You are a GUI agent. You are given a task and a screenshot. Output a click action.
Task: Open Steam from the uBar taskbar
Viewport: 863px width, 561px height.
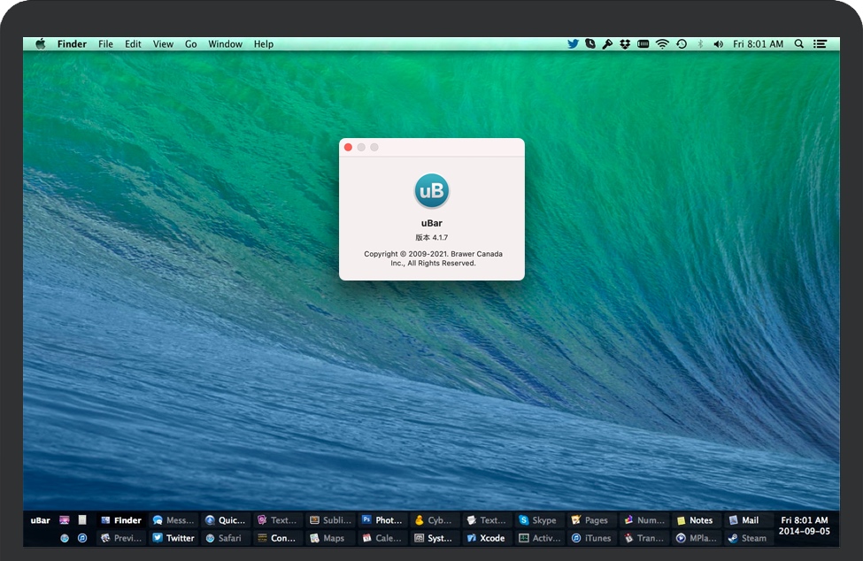click(x=747, y=538)
